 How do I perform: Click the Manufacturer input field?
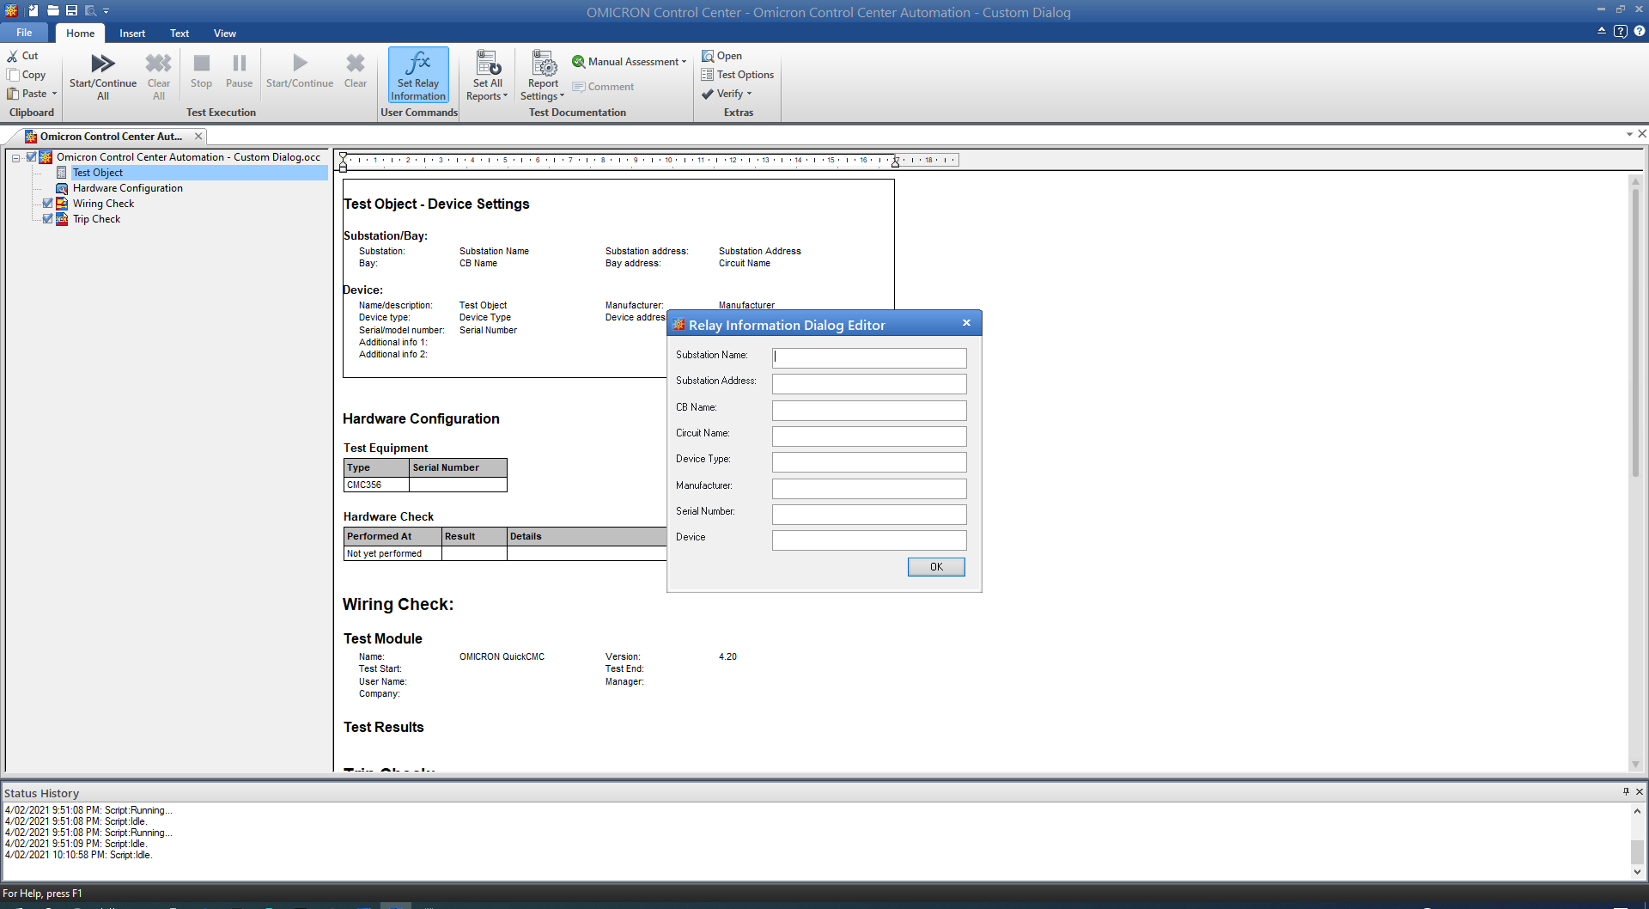(x=869, y=488)
